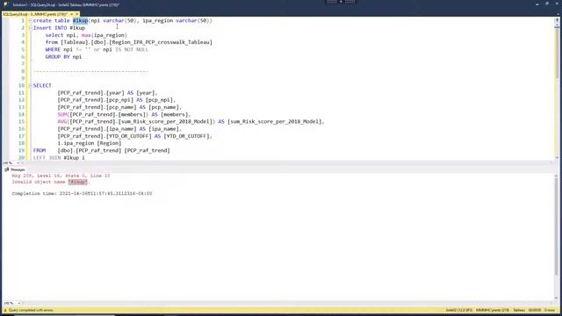This screenshot has height=316, width=562.
Task: Click '[YTD_OR_CUTOFF]' expression on line 17
Action: tap(134, 136)
